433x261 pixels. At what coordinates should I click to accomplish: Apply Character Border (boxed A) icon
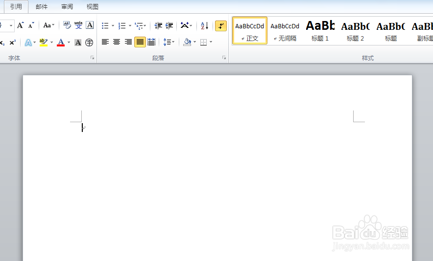pos(90,25)
